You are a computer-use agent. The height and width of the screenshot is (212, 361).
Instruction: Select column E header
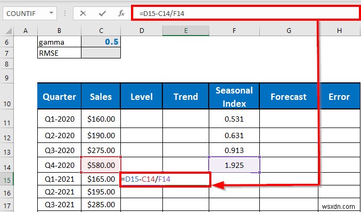pos(186,31)
